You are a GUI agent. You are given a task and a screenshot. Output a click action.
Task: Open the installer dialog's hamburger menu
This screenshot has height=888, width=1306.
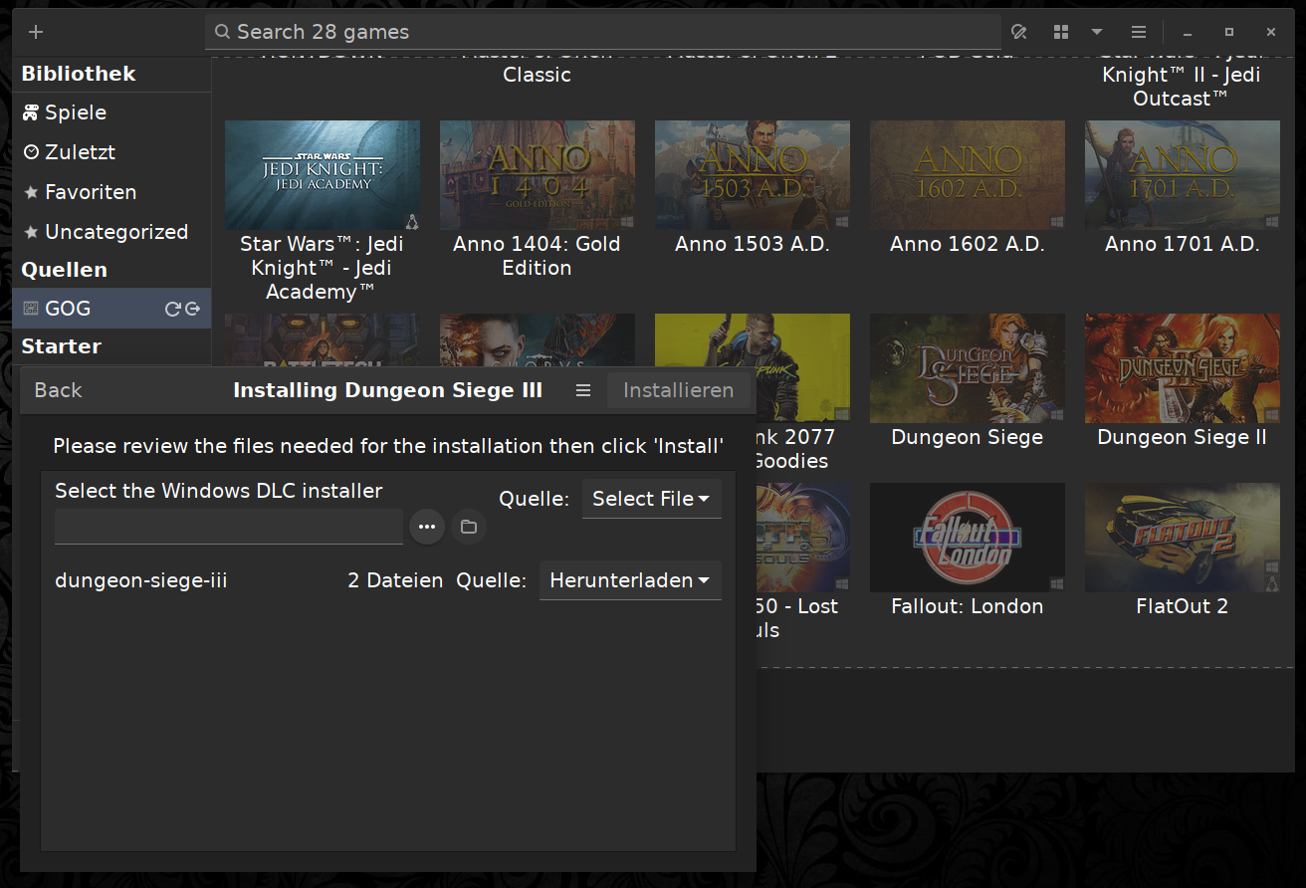(x=583, y=390)
